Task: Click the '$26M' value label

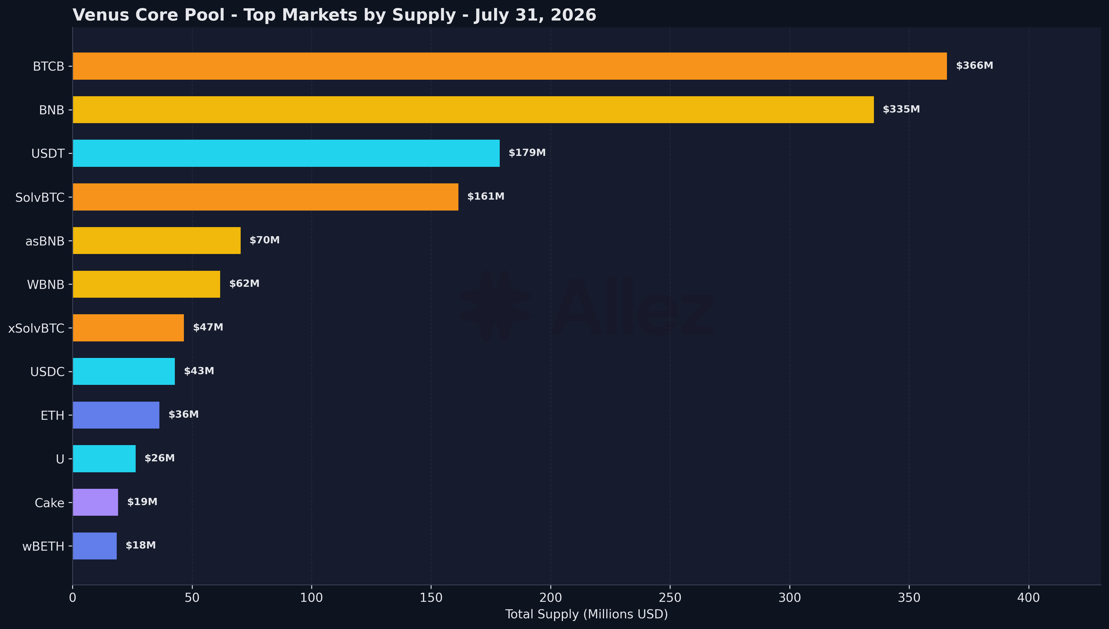Action: click(x=159, y=458)
